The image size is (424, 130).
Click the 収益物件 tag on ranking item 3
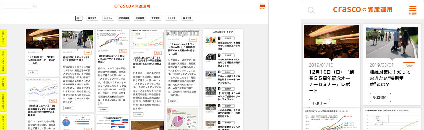tap(228, 73)
